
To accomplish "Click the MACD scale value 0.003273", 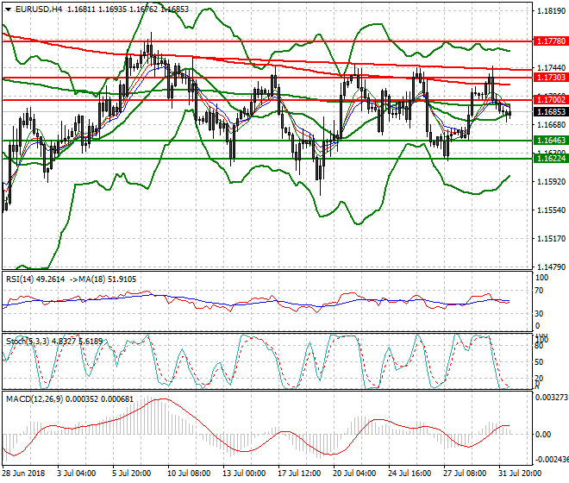I will pyautogui.click(x=552, y=398).
